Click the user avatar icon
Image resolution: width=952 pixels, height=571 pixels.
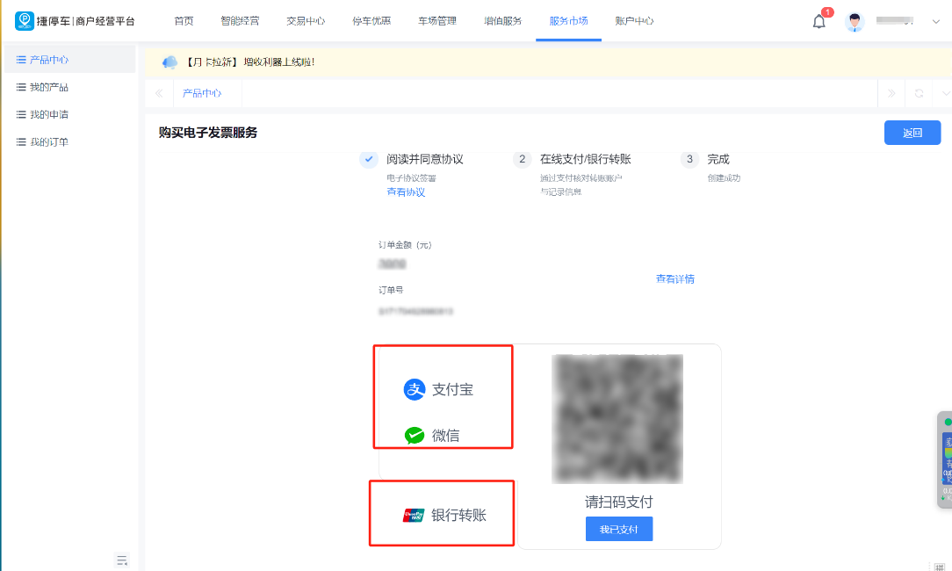855,22
